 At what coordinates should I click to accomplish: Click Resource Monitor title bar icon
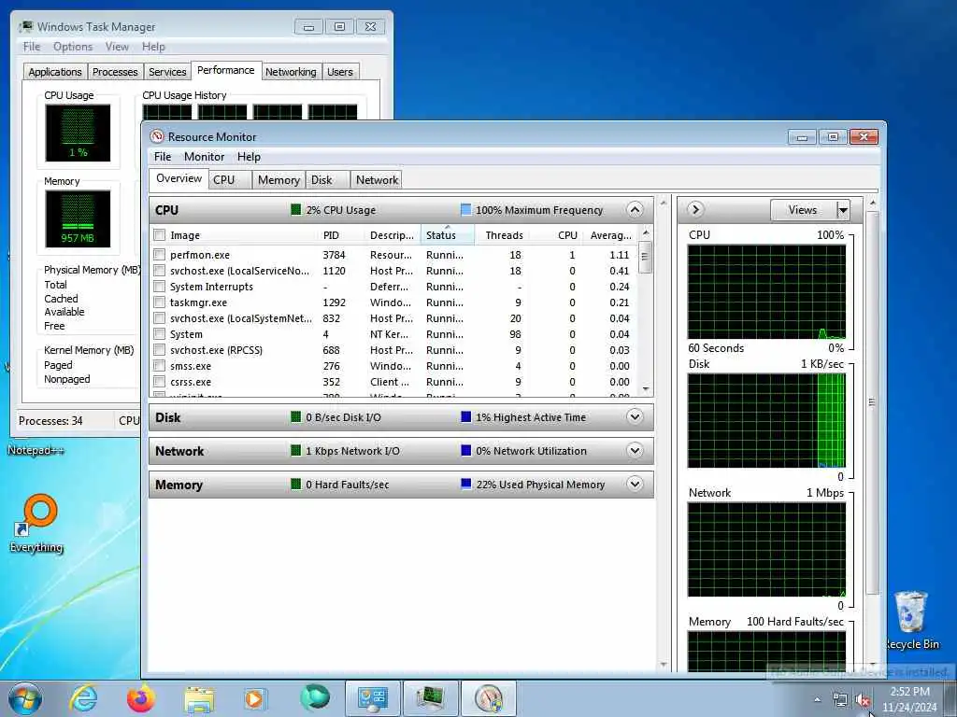pos(157,136)
